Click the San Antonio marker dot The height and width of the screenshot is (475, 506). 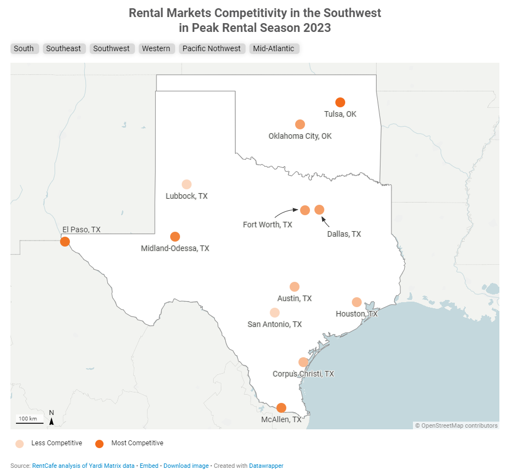275,313
